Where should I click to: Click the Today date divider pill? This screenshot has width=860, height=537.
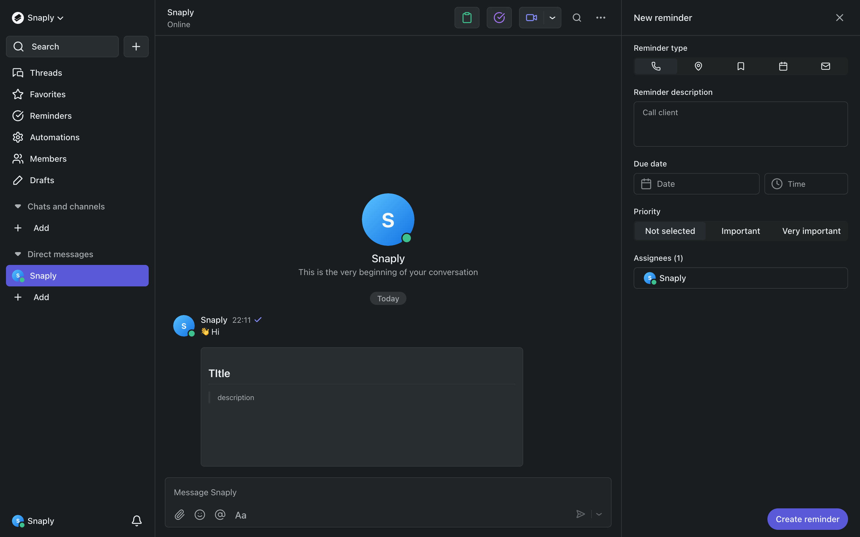(x=388, y=298)
